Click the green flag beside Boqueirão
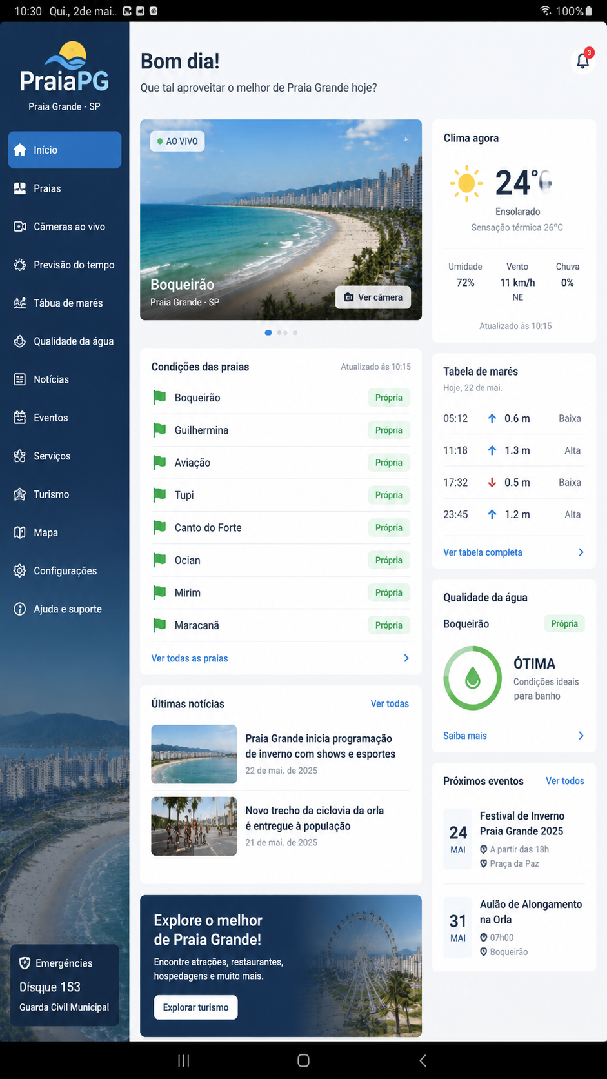607x1079 pixels. 159,398
